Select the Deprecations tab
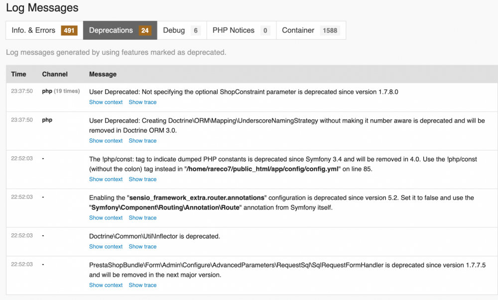Screen dimensions: 498x300 (120, 30)
